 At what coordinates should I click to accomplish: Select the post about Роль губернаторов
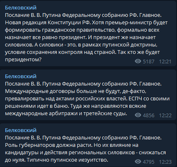(x=88, y=145)
